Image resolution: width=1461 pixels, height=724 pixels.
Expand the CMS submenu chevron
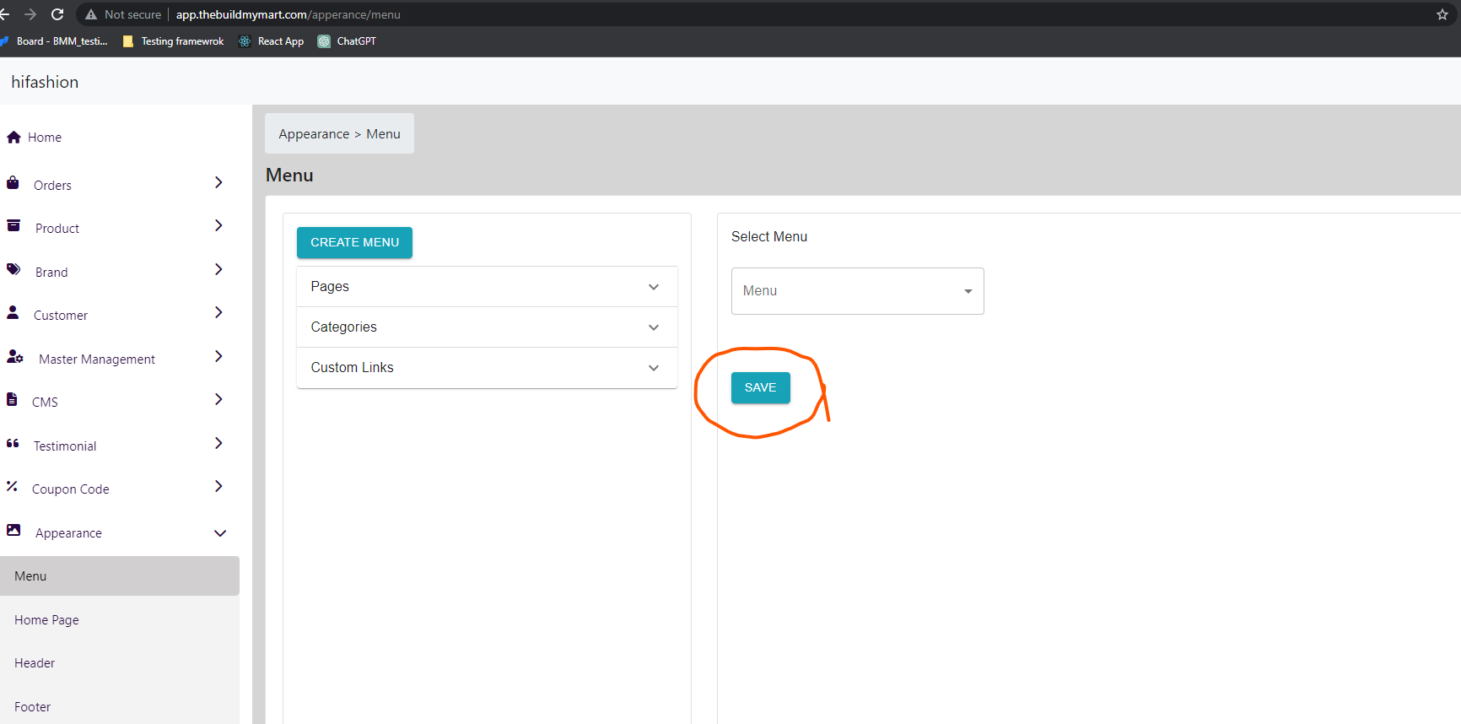click(x=218, y=399)
